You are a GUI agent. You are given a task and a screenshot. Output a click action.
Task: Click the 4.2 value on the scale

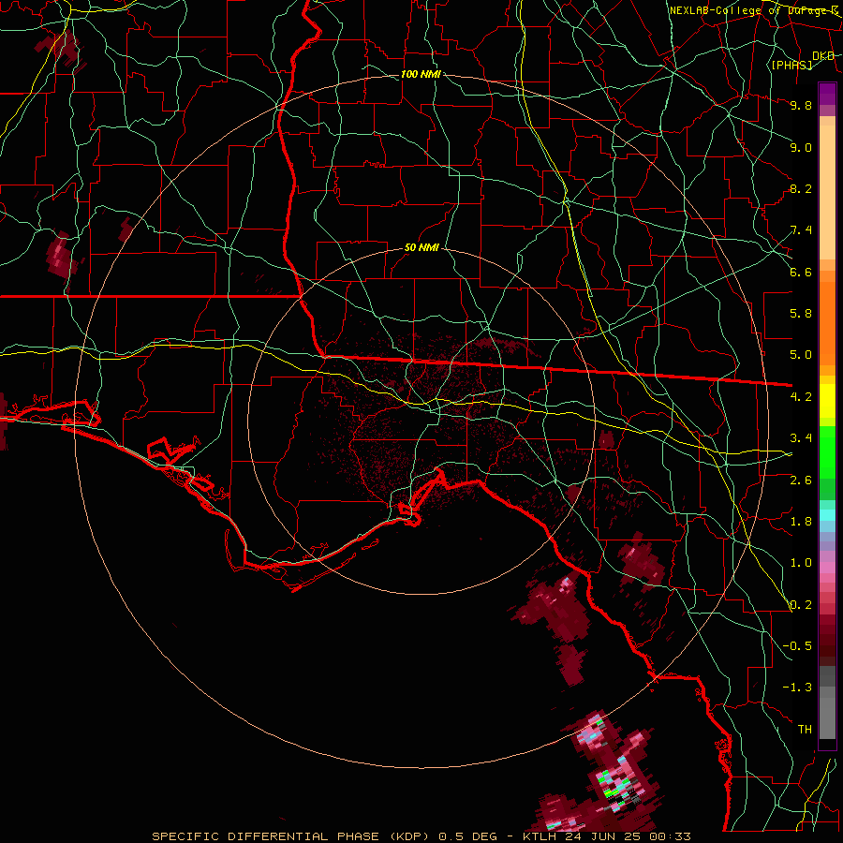pos(801,397)
